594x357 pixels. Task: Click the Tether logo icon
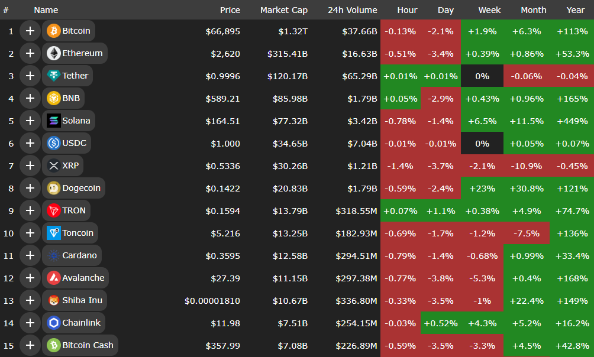(x=54, y=76)
